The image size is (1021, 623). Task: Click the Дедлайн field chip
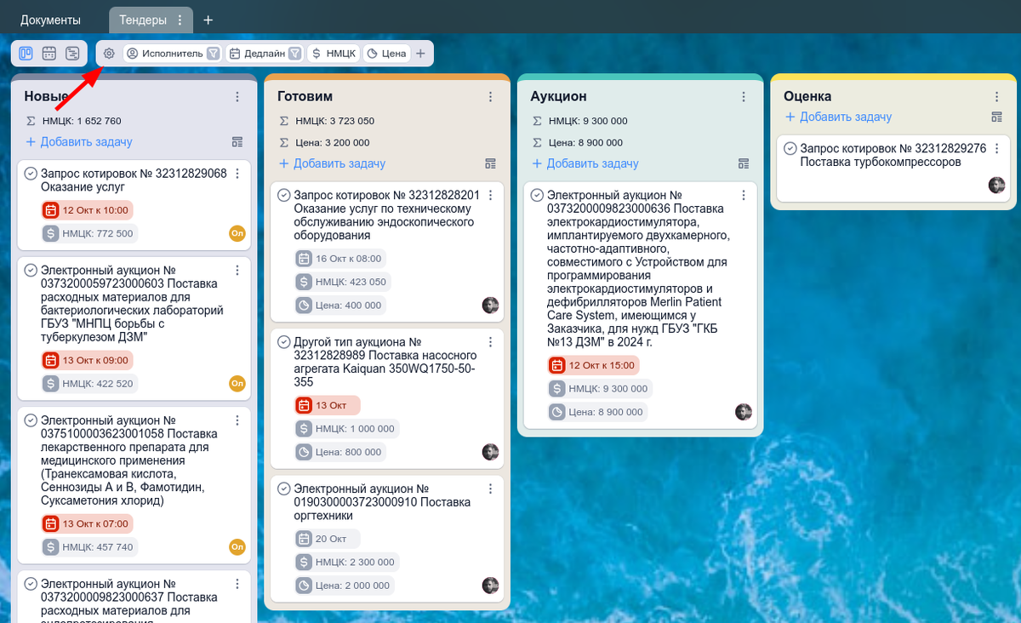258,54
